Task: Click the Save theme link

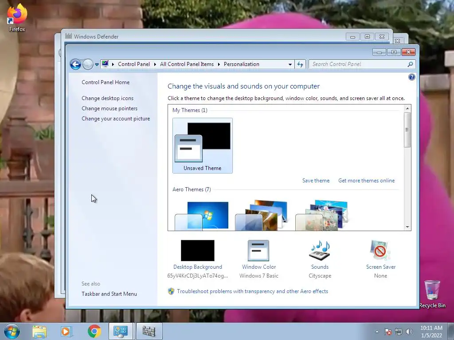Action: coord(316,181)
